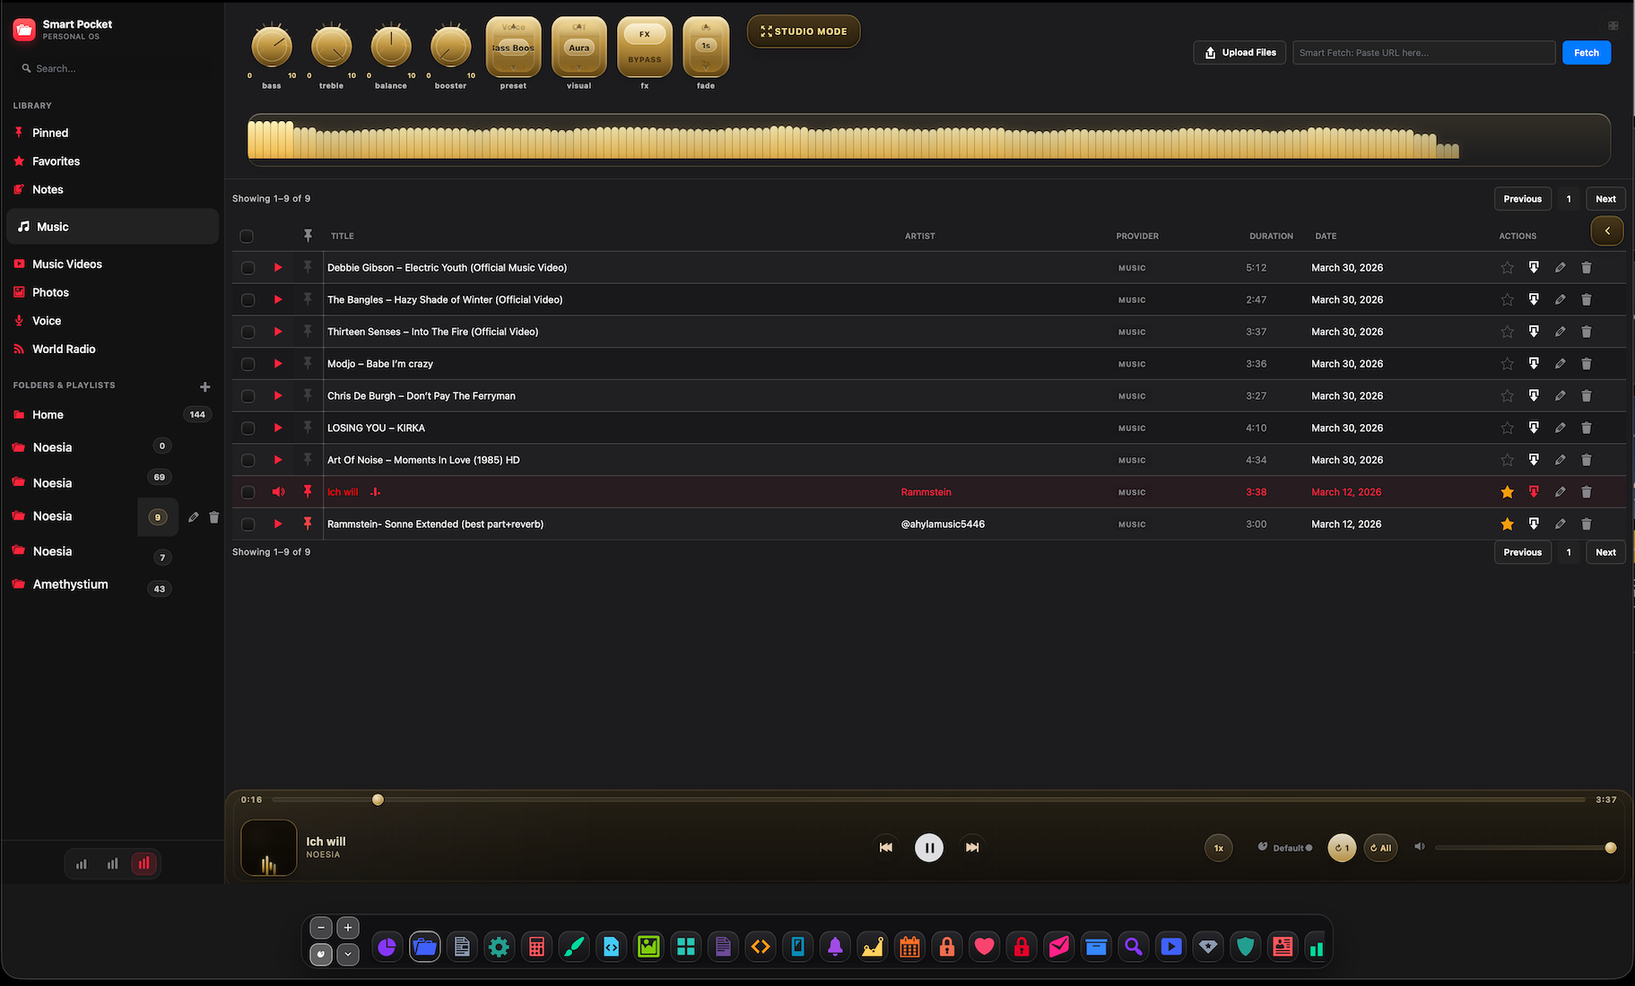Go to the previous track in player

[x=886, y=847]
